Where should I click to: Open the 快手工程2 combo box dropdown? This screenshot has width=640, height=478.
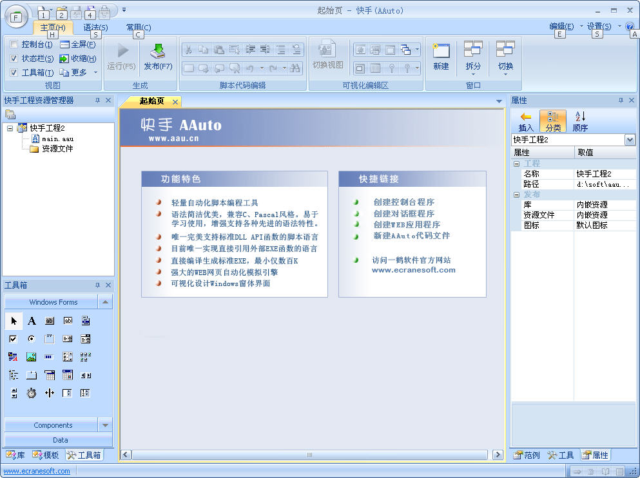(x=630, y=140)
